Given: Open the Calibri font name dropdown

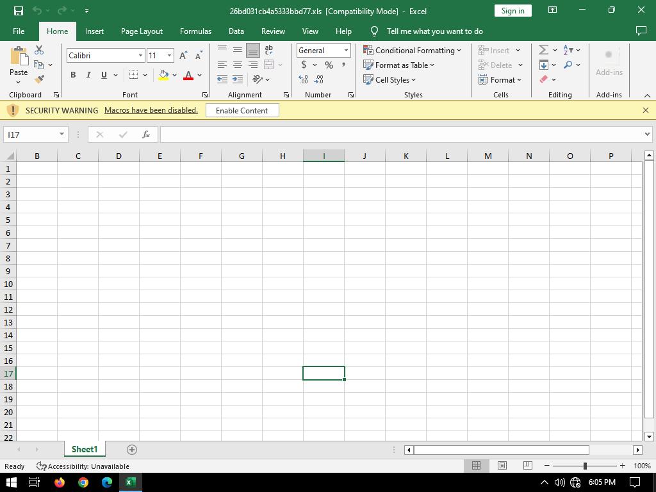Looking at the screenshot, I should coord(140,56).
